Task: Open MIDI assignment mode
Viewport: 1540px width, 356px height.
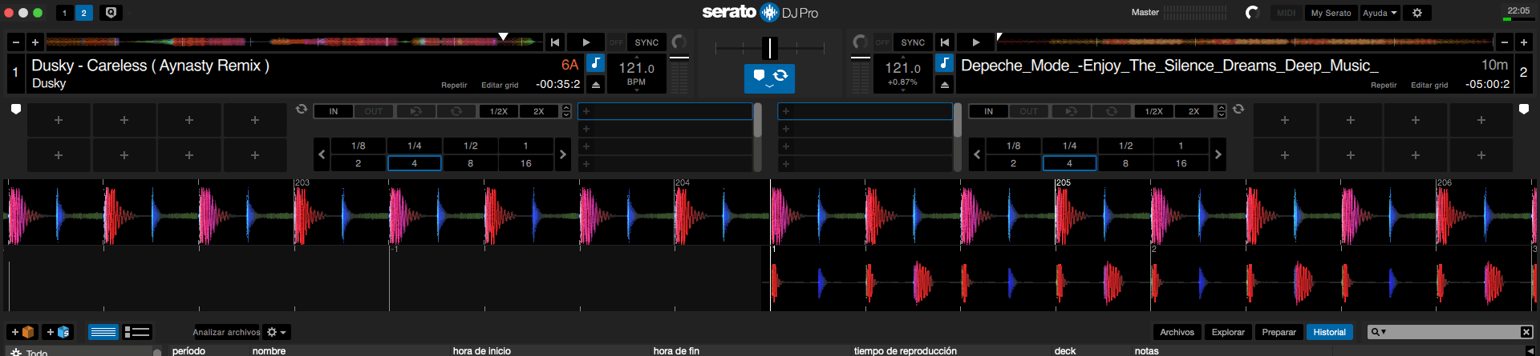Action: 1286,13
